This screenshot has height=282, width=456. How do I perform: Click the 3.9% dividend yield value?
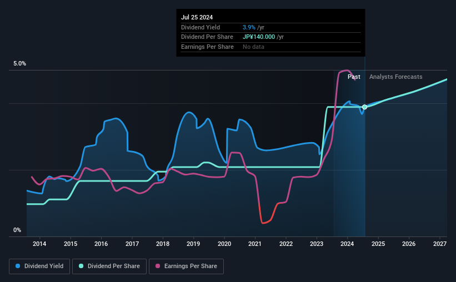pyautogui.click(x=249, y=27)
